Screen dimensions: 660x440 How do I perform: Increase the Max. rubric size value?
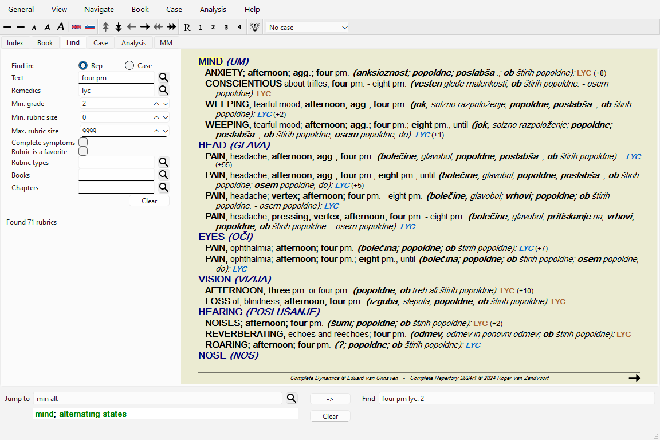click(156, 131)
